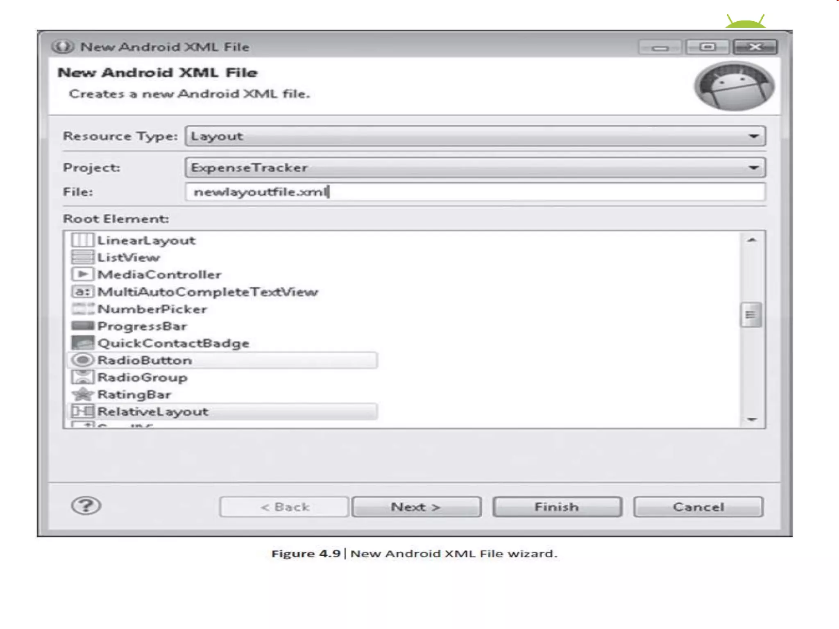Expand the Project ExpenseTracker dropdown
839x629 pixels.
coord(753,167)
